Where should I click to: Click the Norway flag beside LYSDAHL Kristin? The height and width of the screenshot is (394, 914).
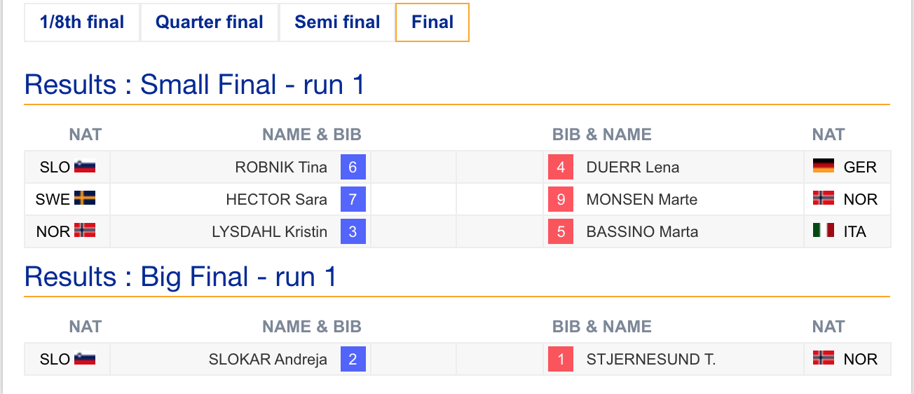tap(85, 231)
